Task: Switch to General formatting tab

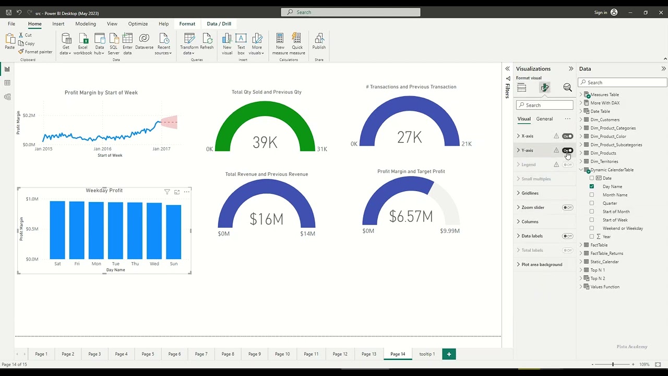Action: click(544, 119)
